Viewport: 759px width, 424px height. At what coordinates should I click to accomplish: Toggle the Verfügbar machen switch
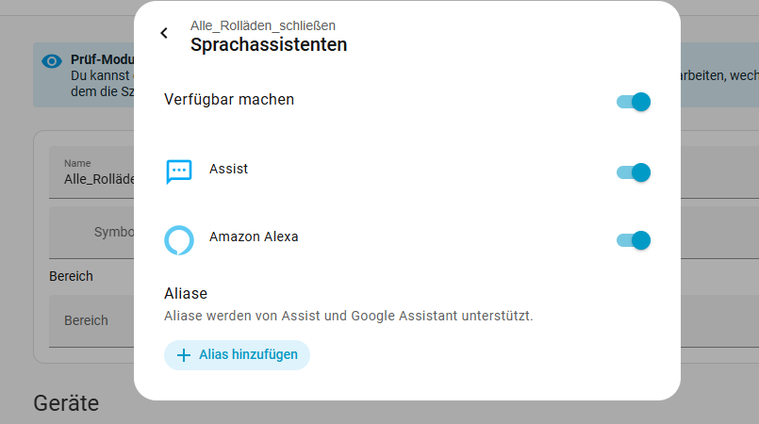click(634, 102)
